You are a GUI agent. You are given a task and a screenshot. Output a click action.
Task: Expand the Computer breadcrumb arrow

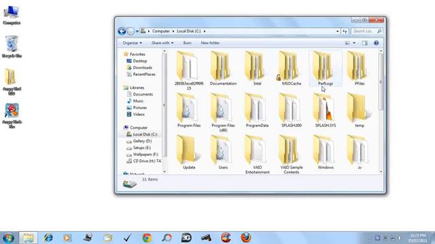pyautogui.click(x=173, y=31)
